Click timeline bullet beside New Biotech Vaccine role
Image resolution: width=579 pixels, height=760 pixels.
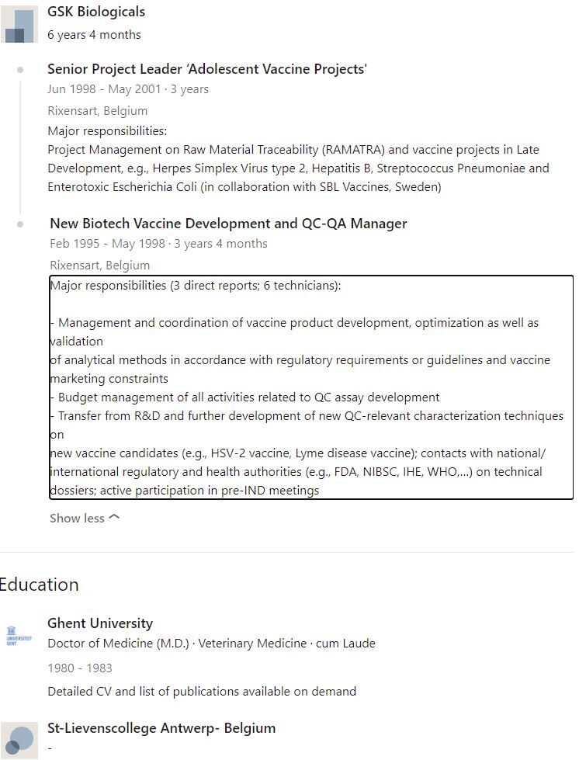20,224
